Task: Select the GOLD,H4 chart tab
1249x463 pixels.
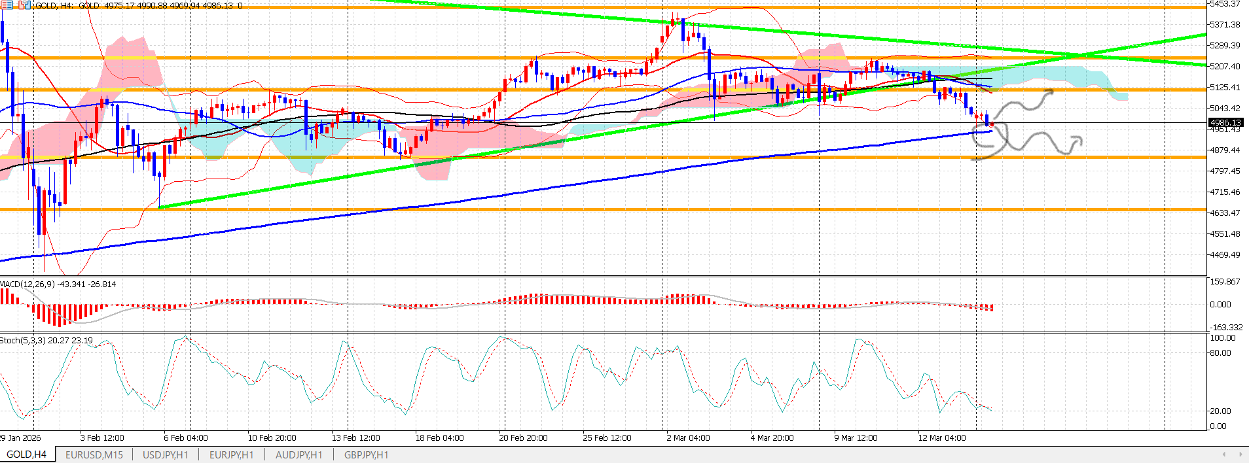Action: (x=27, y=454)
